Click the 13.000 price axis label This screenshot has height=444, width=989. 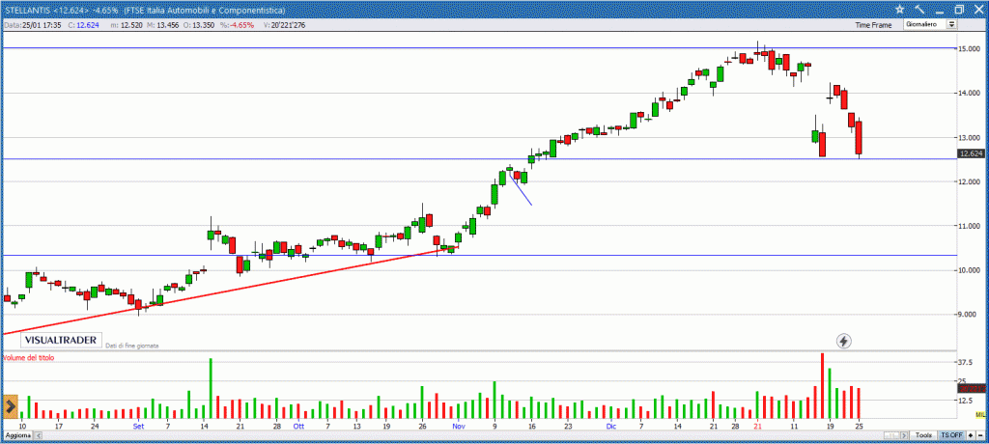coord(969,137)
